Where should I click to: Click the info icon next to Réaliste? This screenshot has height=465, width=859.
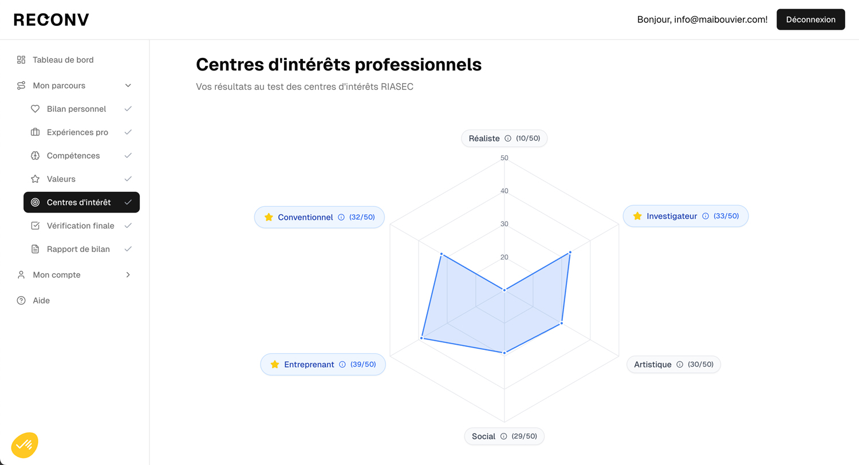tap(508, 138)
